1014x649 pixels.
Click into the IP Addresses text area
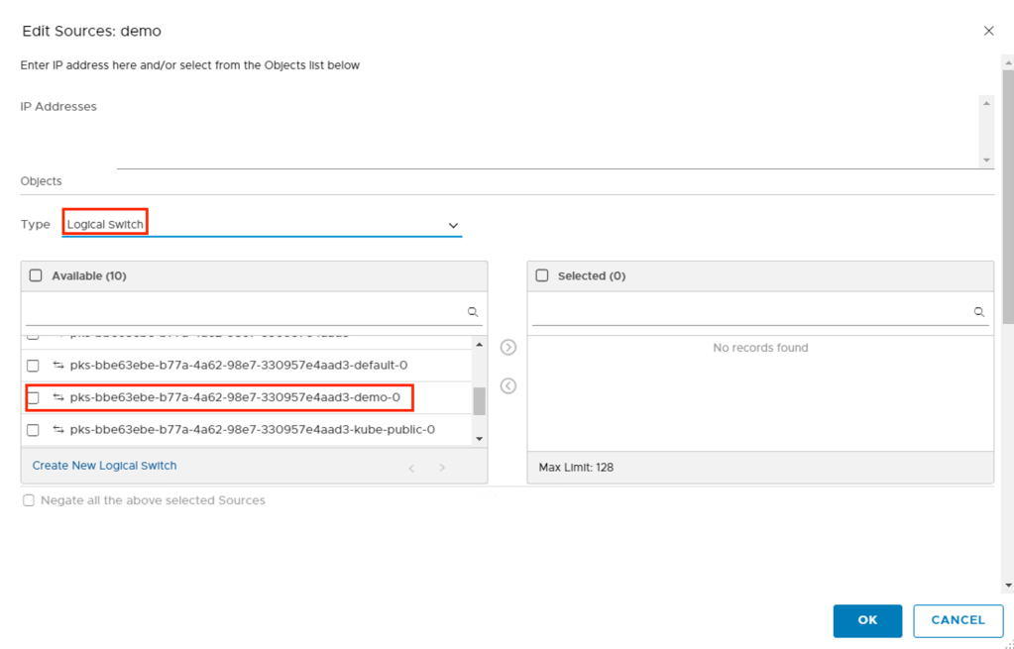point(548,131)
